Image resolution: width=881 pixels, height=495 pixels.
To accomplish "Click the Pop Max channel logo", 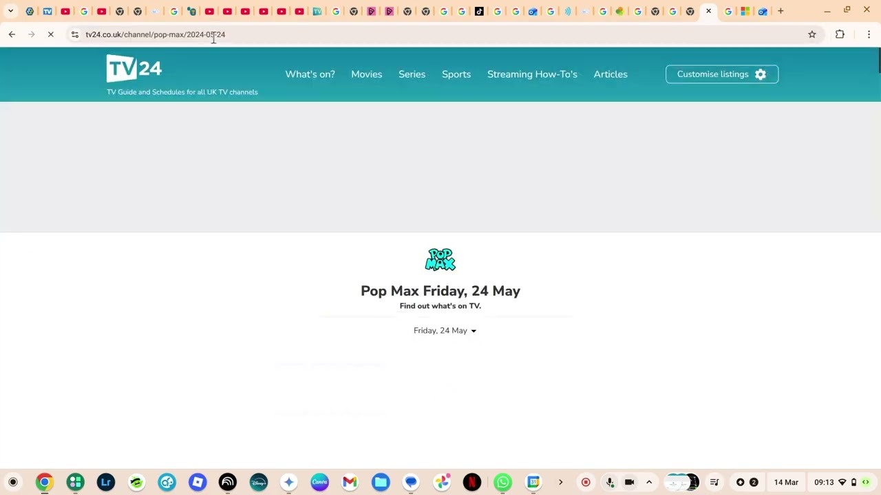I will pos(440,260).
